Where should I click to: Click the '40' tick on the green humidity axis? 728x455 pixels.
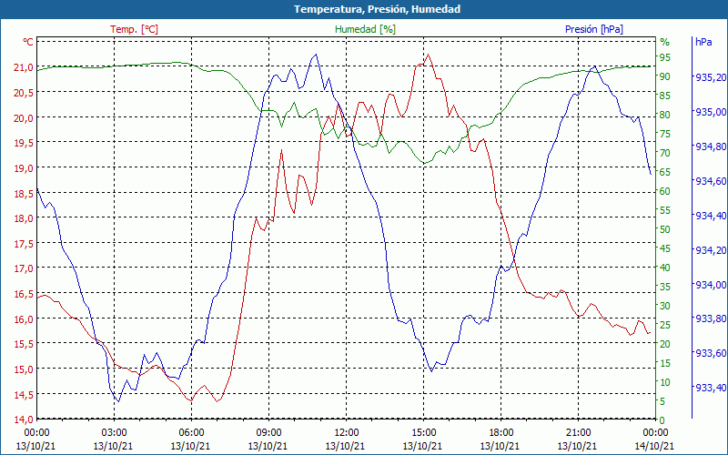coord(665,268)
